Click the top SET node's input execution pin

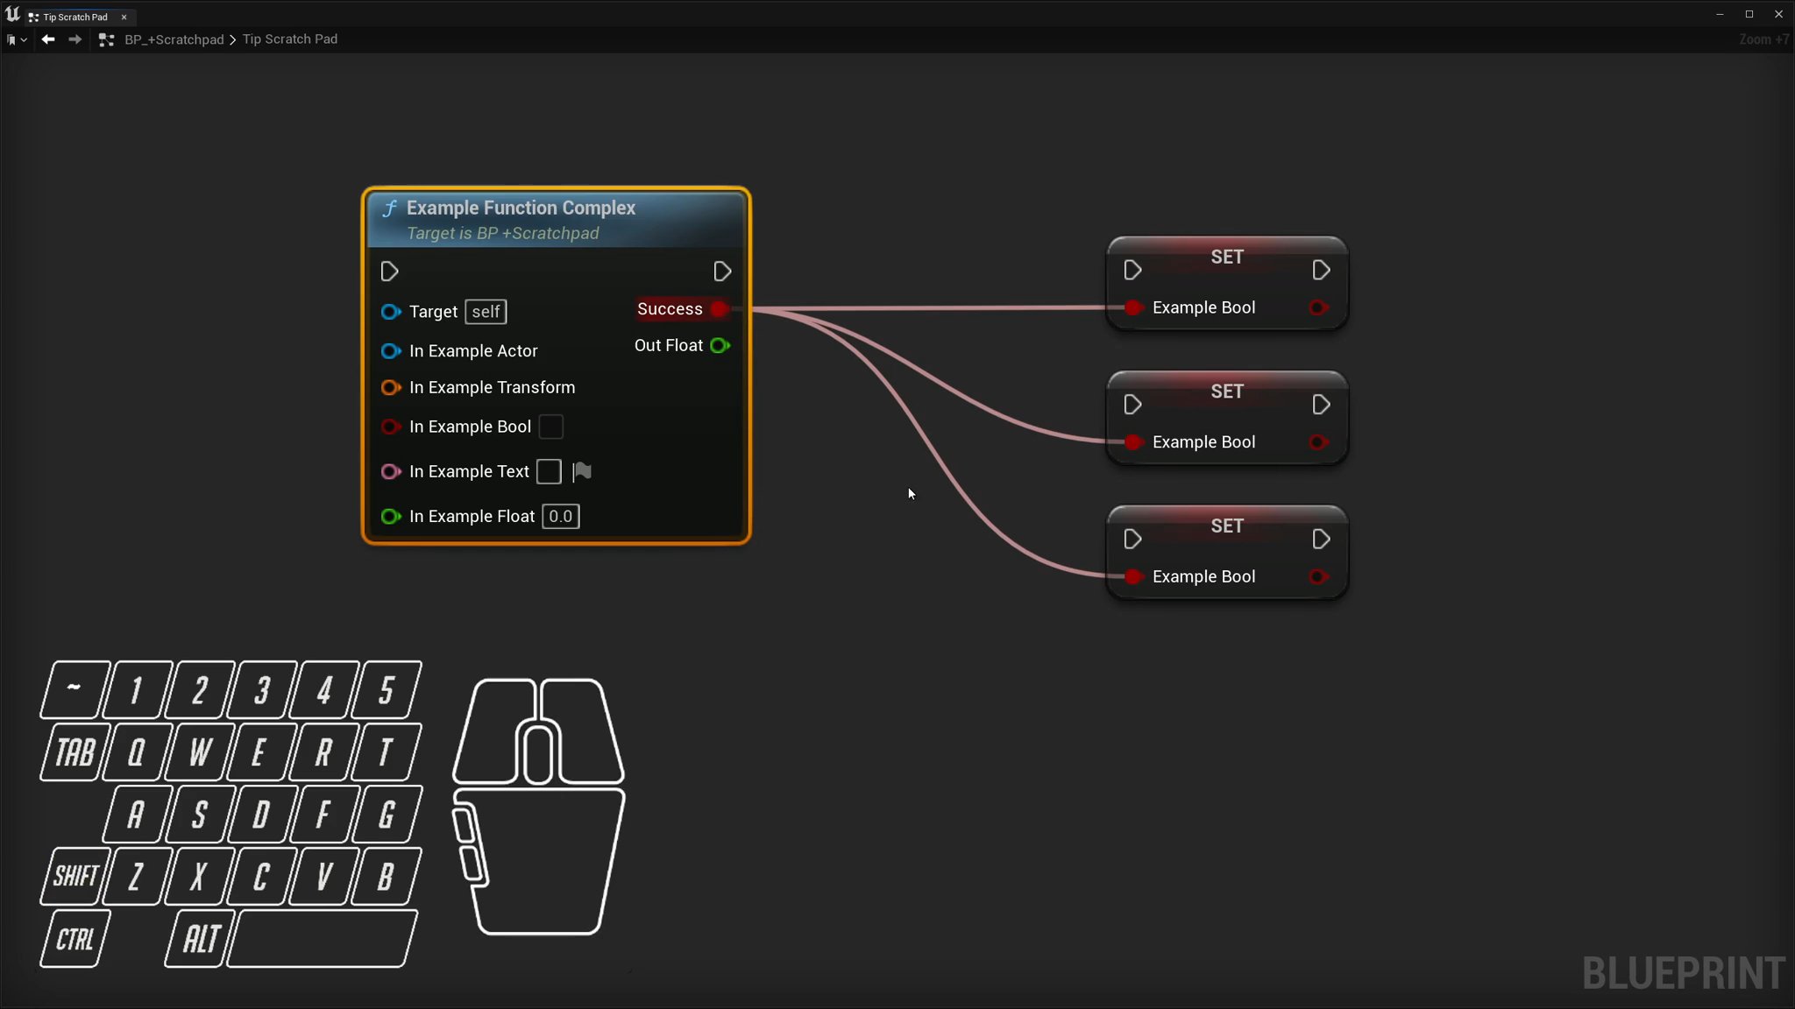coord(1132,270)
